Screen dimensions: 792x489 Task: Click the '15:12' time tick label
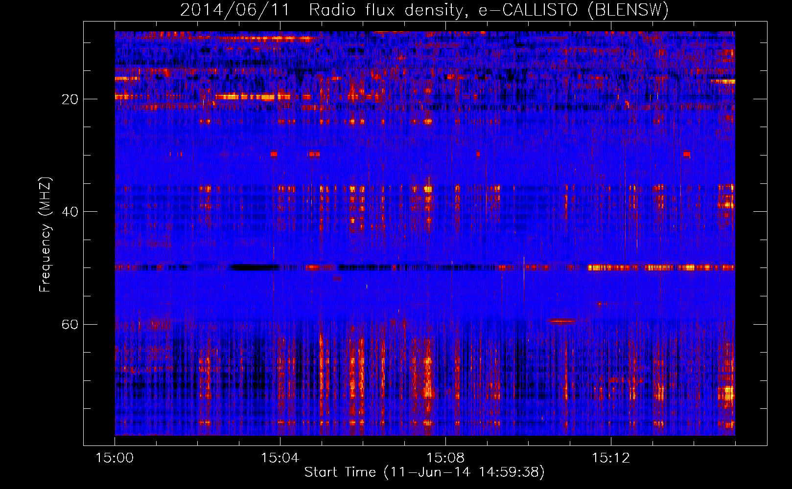pyautogui.click(x=611, y=458)
